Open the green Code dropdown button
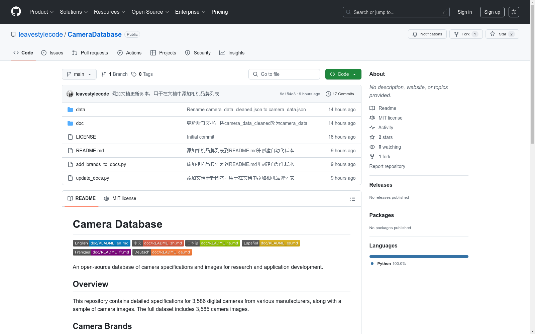 [x=343, y=74]
